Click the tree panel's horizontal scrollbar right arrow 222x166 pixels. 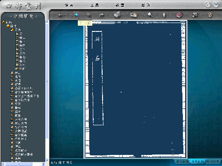pos(44,164)
